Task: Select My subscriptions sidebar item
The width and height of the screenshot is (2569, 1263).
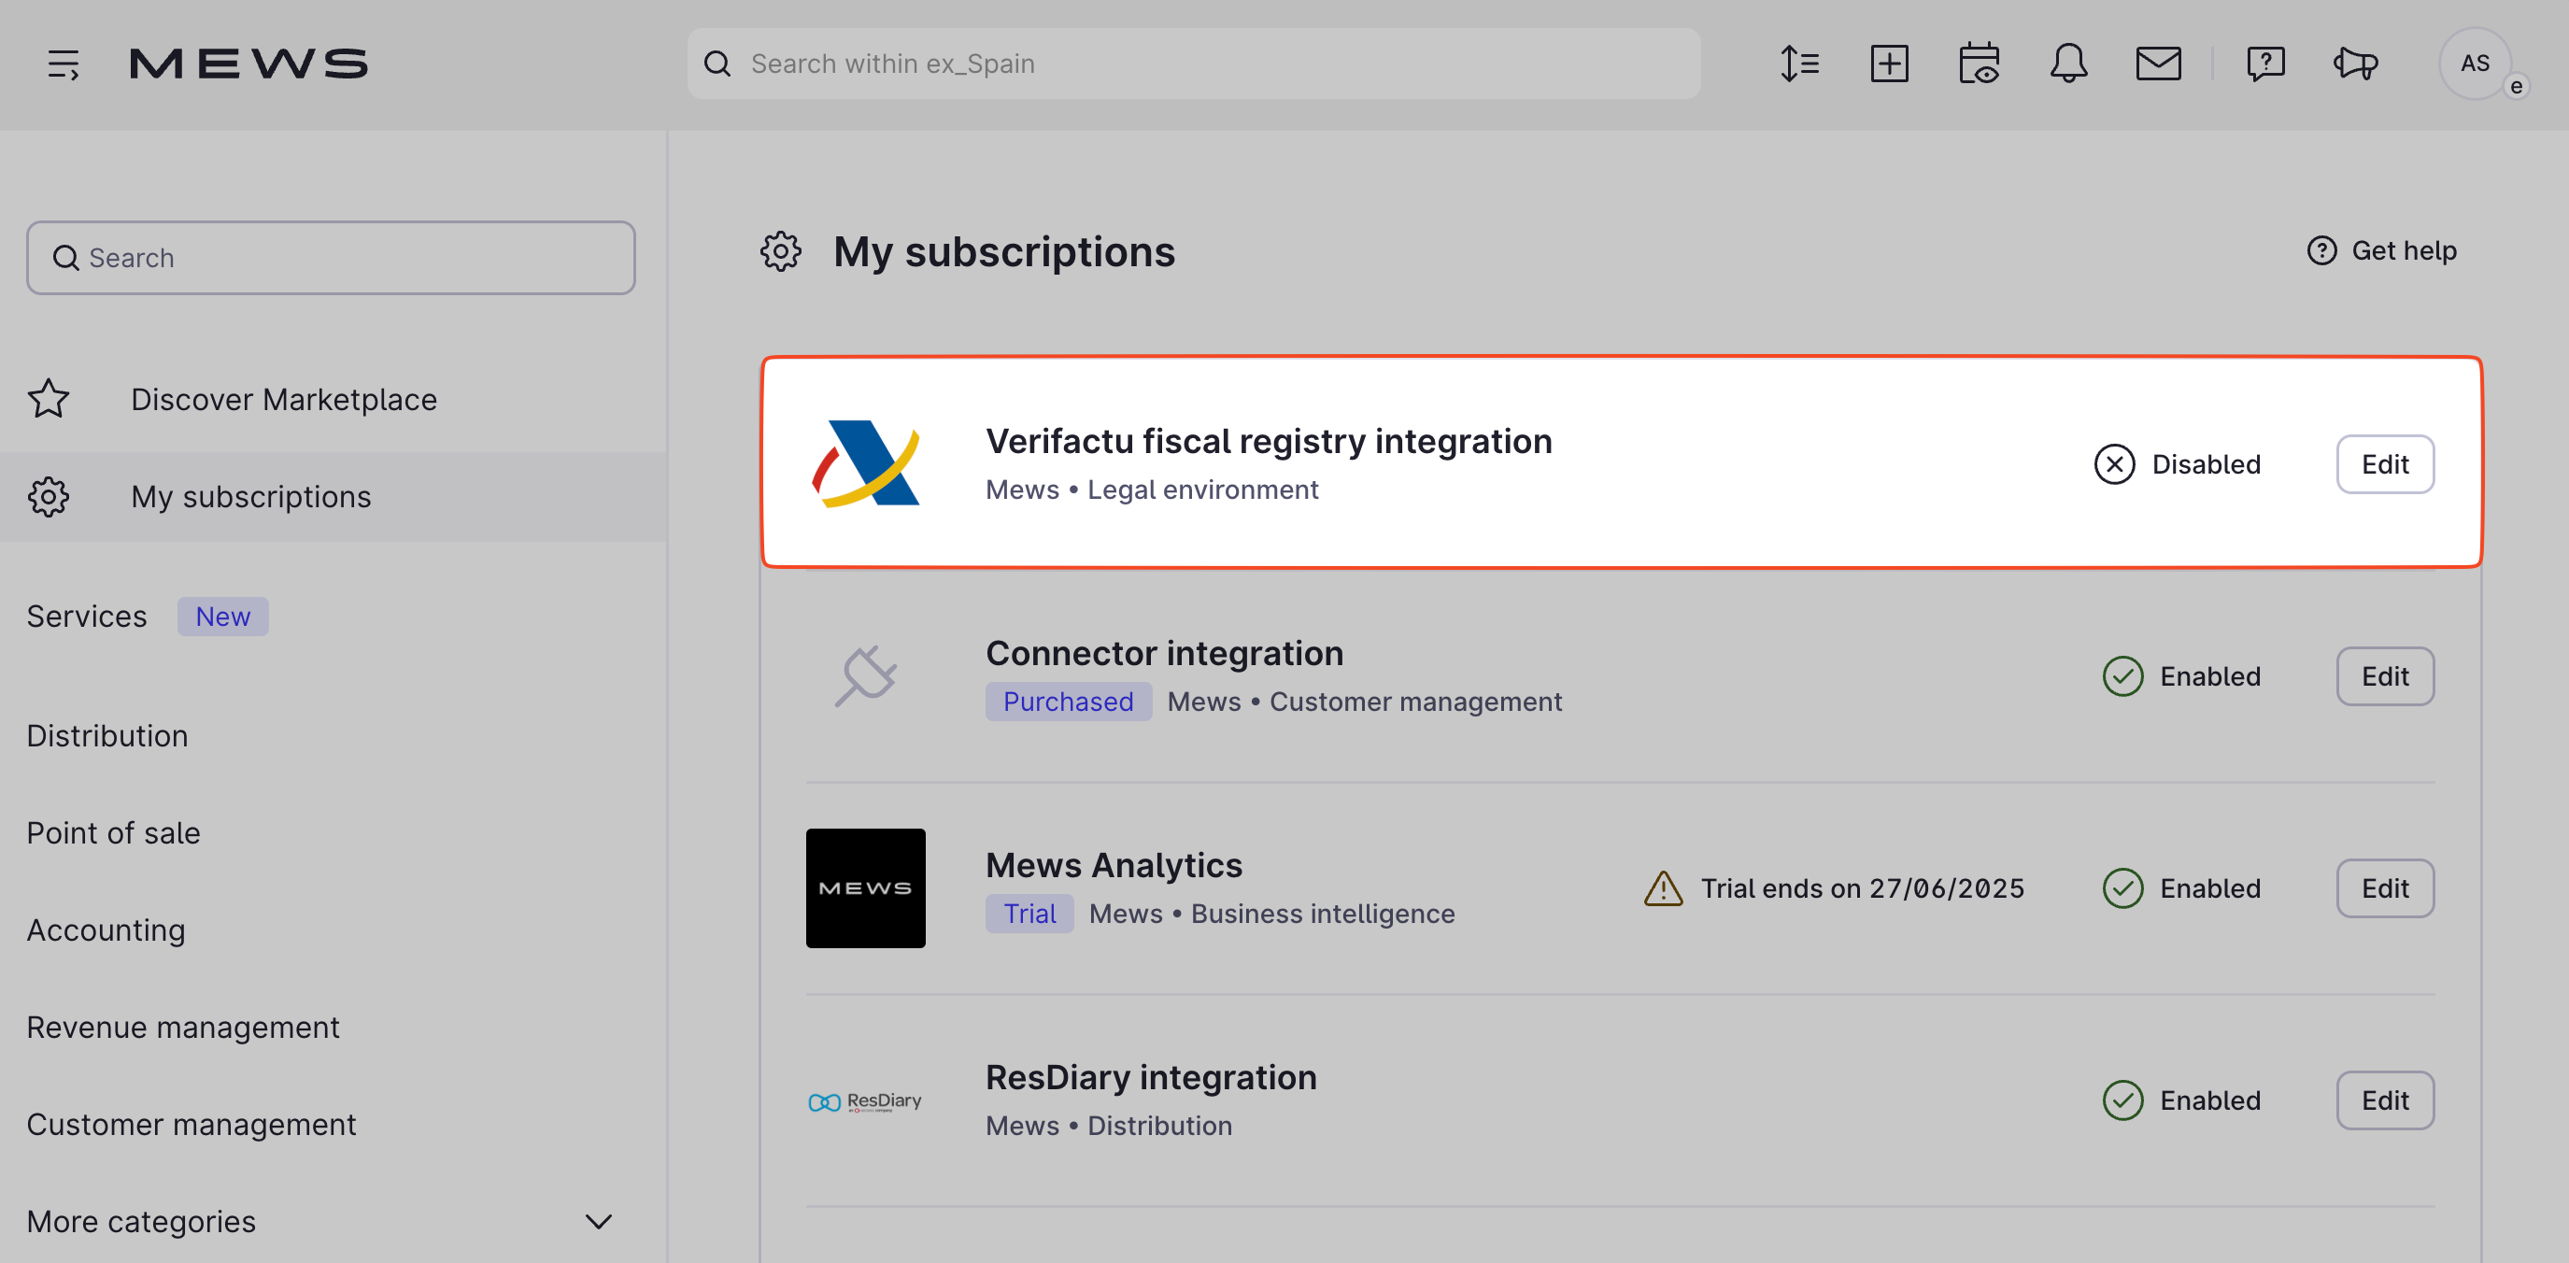Action: tap(334, 497)
